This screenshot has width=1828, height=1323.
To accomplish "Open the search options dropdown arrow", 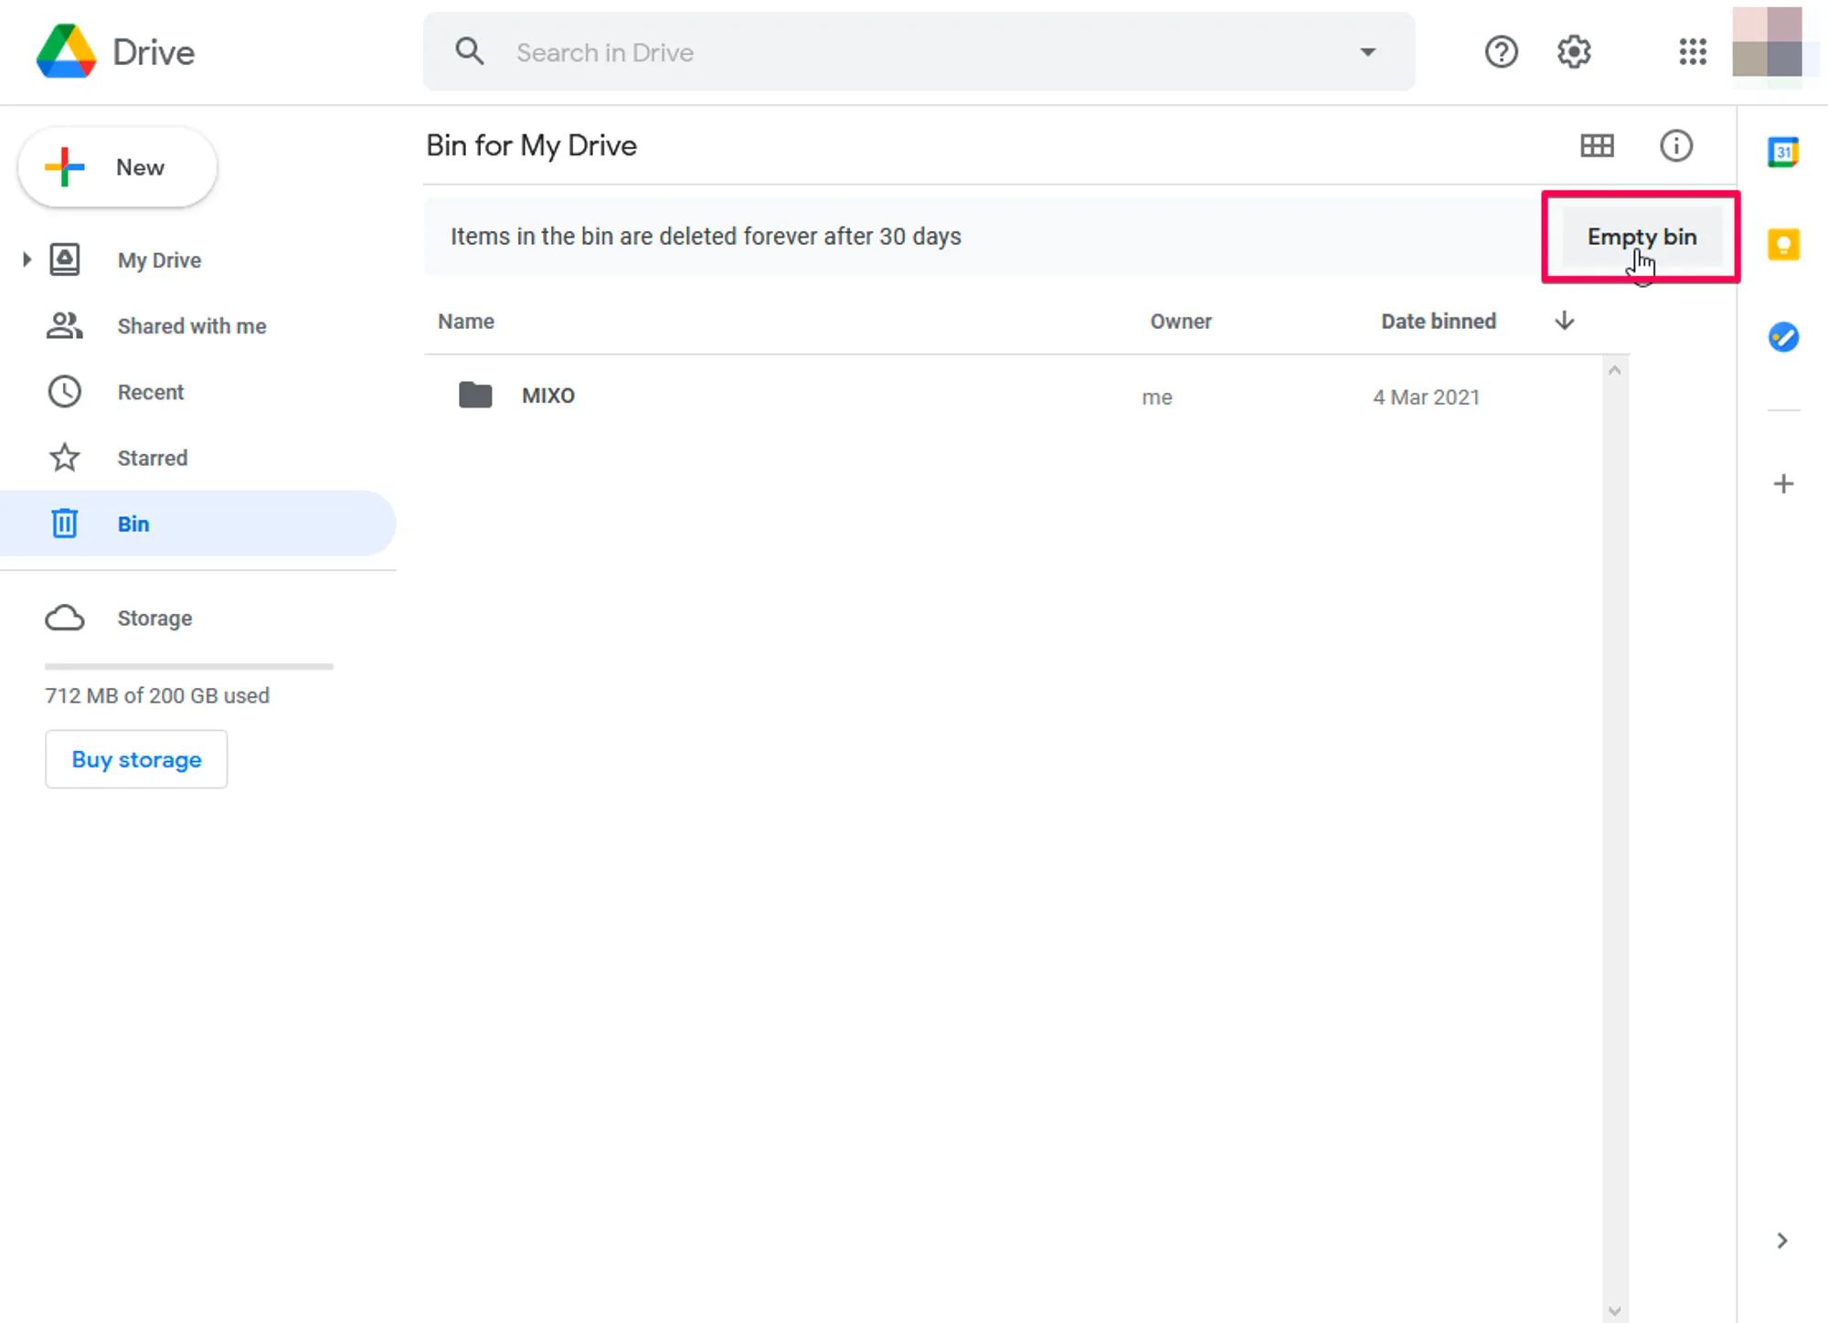I will point(1367,52).
